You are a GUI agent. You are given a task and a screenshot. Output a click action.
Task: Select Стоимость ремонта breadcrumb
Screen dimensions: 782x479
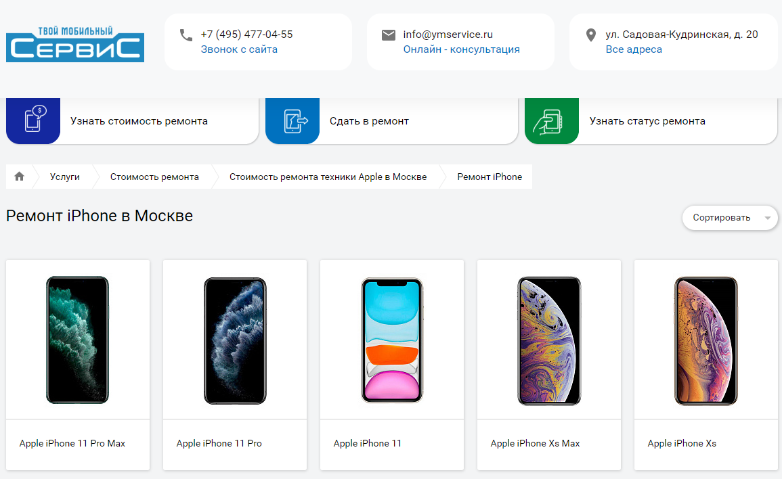coord(154,177)
